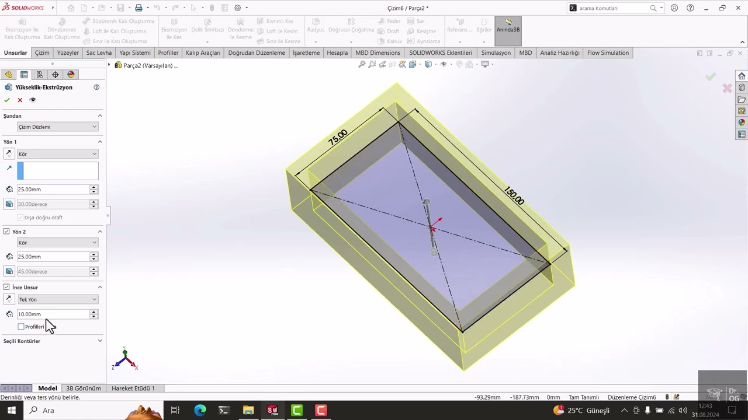Open help for Yükseklik-Ekstrüzyon

96,87
